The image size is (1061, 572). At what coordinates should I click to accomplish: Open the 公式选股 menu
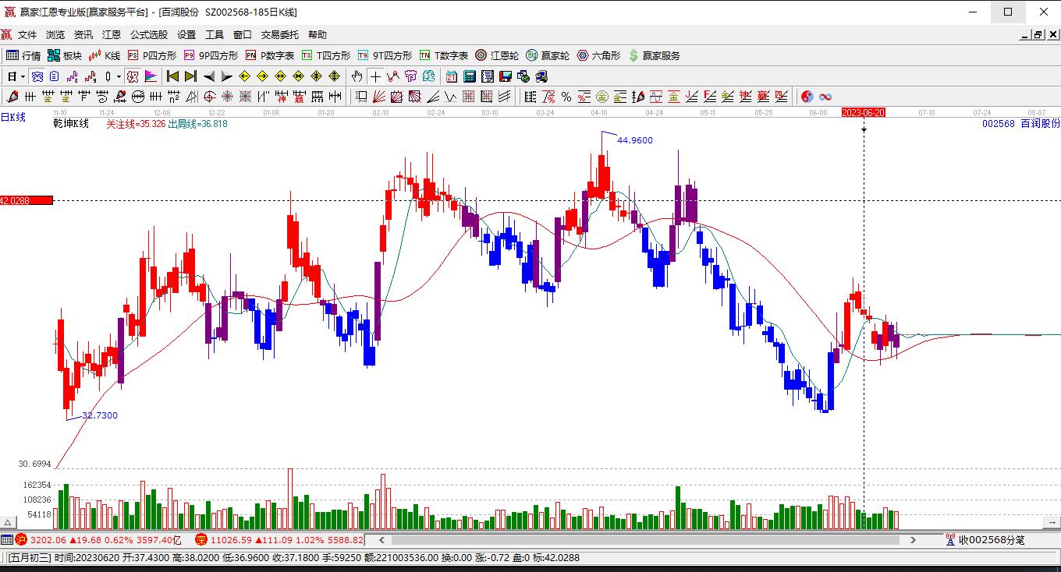pos(149,34)
